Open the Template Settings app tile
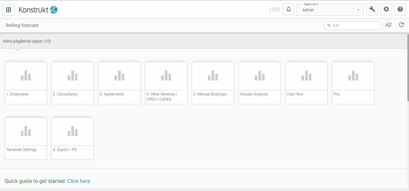 [x=26, y=138]
